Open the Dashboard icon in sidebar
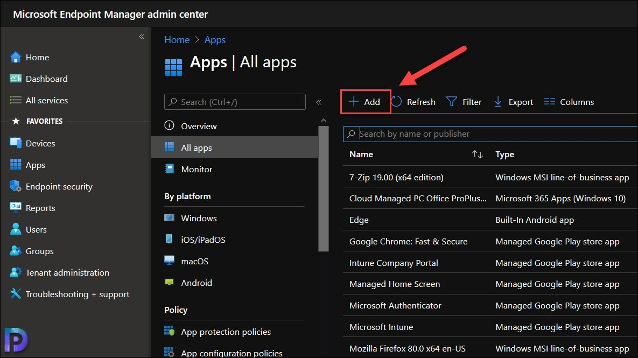Image resolution: width=638 pixels, height=358 pixels. (16, 79)
